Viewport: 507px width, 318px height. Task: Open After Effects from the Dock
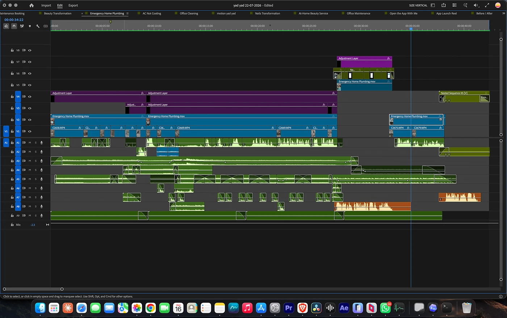click(344, 308)
